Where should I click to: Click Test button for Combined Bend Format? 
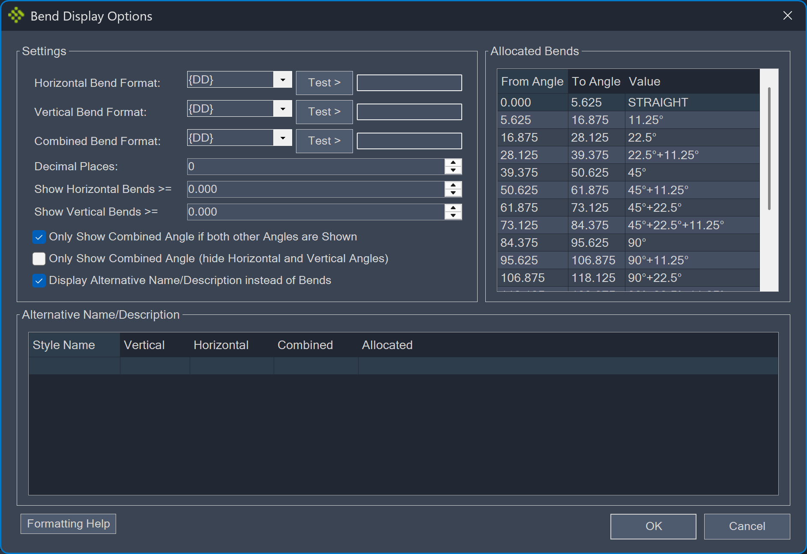[324, 141]
